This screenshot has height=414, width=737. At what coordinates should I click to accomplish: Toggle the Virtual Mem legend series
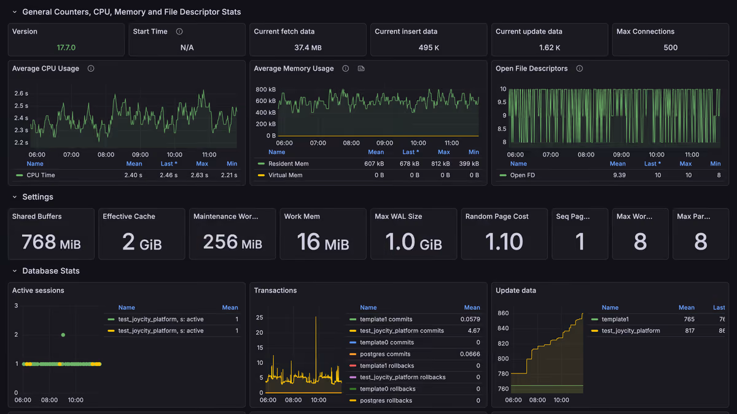click(286, 175)
